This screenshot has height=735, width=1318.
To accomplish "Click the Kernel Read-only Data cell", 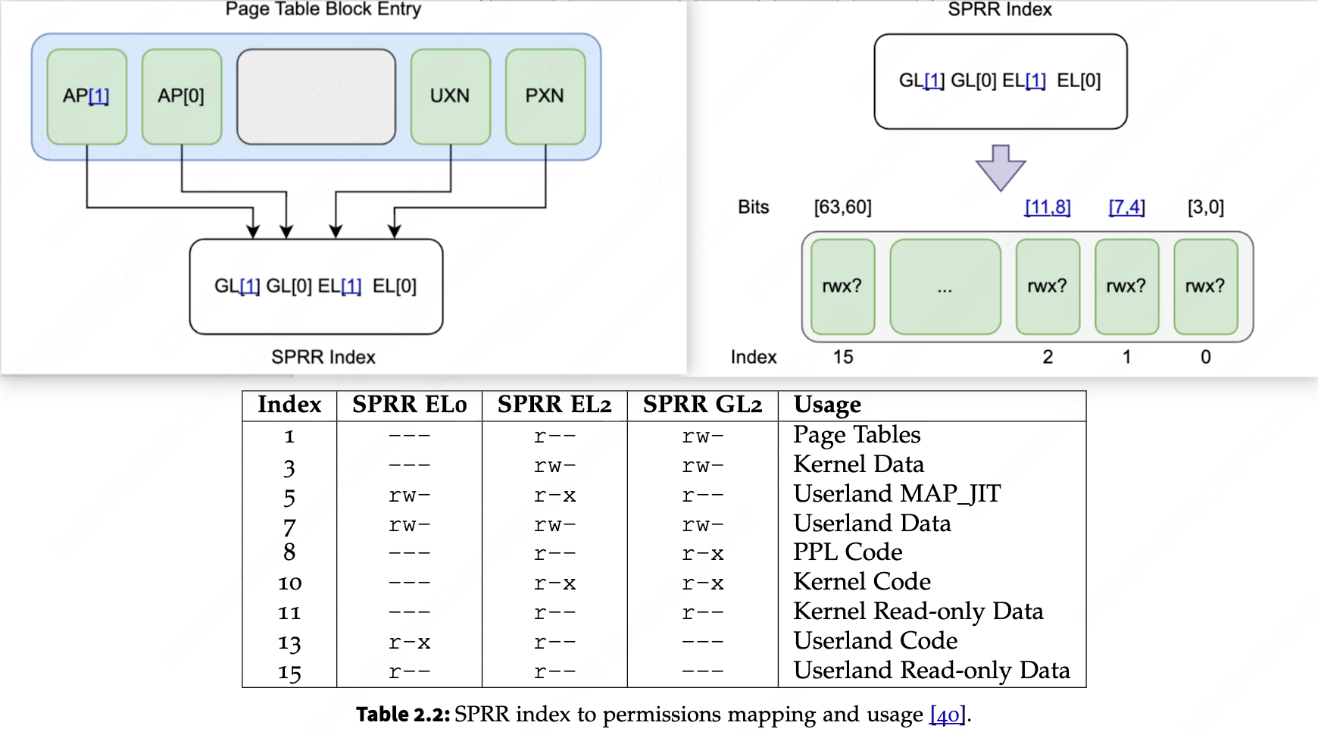I will click(918, 611).
